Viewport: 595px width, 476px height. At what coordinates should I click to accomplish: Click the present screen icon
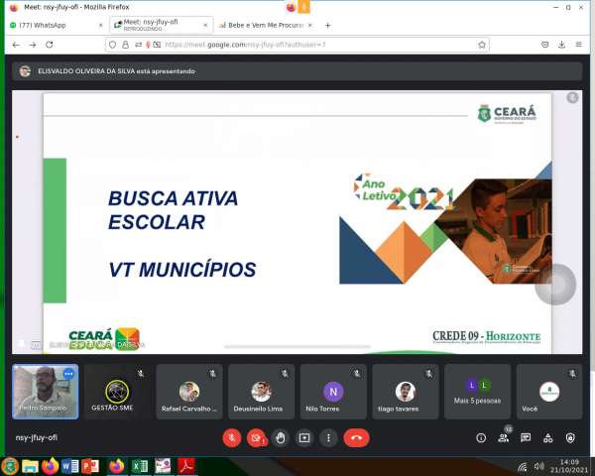tap(304, 437)
